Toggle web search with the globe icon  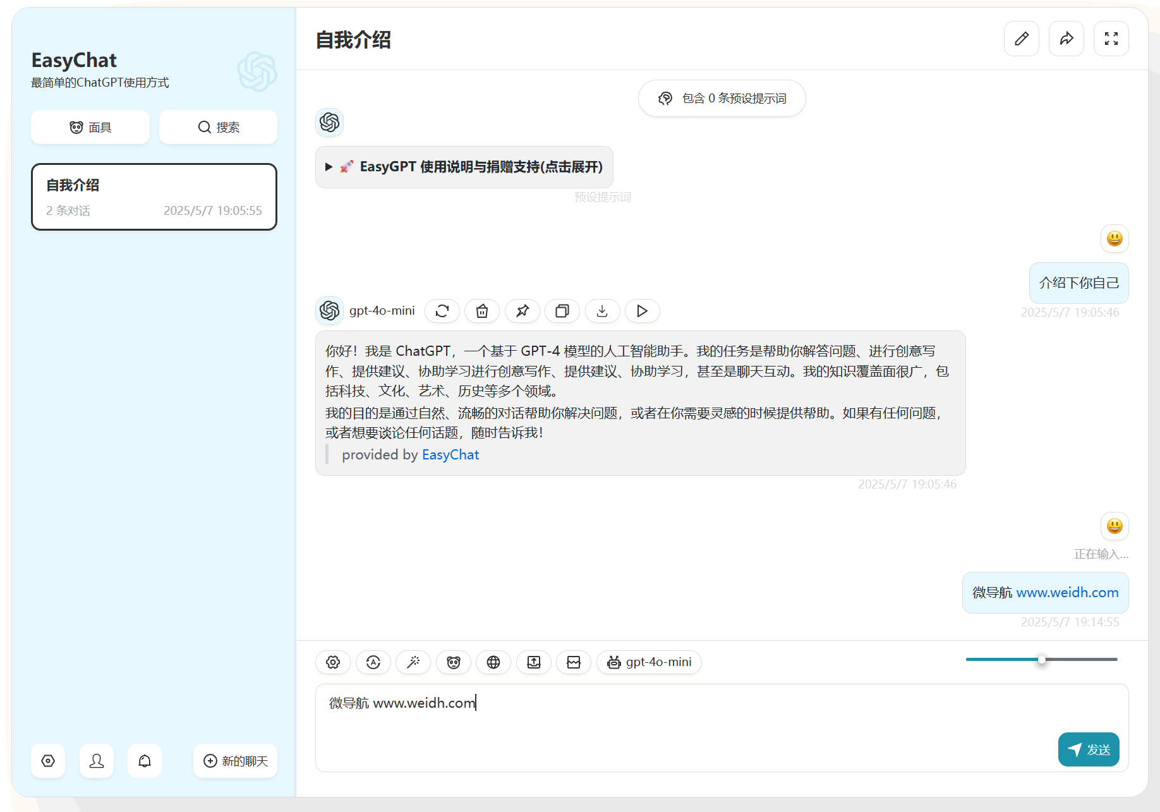493,662
